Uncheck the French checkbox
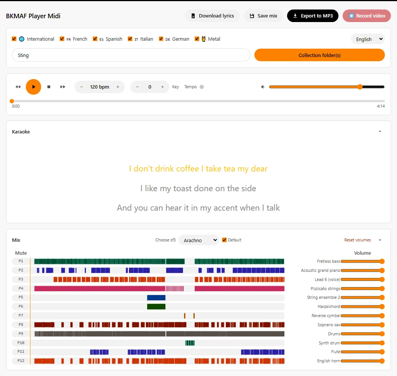The width and height of the screenshot is (397, 376). [62, 39]
